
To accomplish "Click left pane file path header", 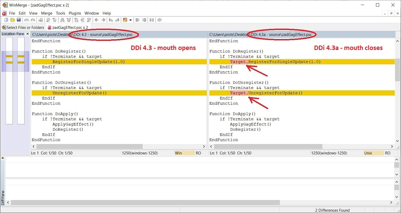I will [x=119, y=34].
